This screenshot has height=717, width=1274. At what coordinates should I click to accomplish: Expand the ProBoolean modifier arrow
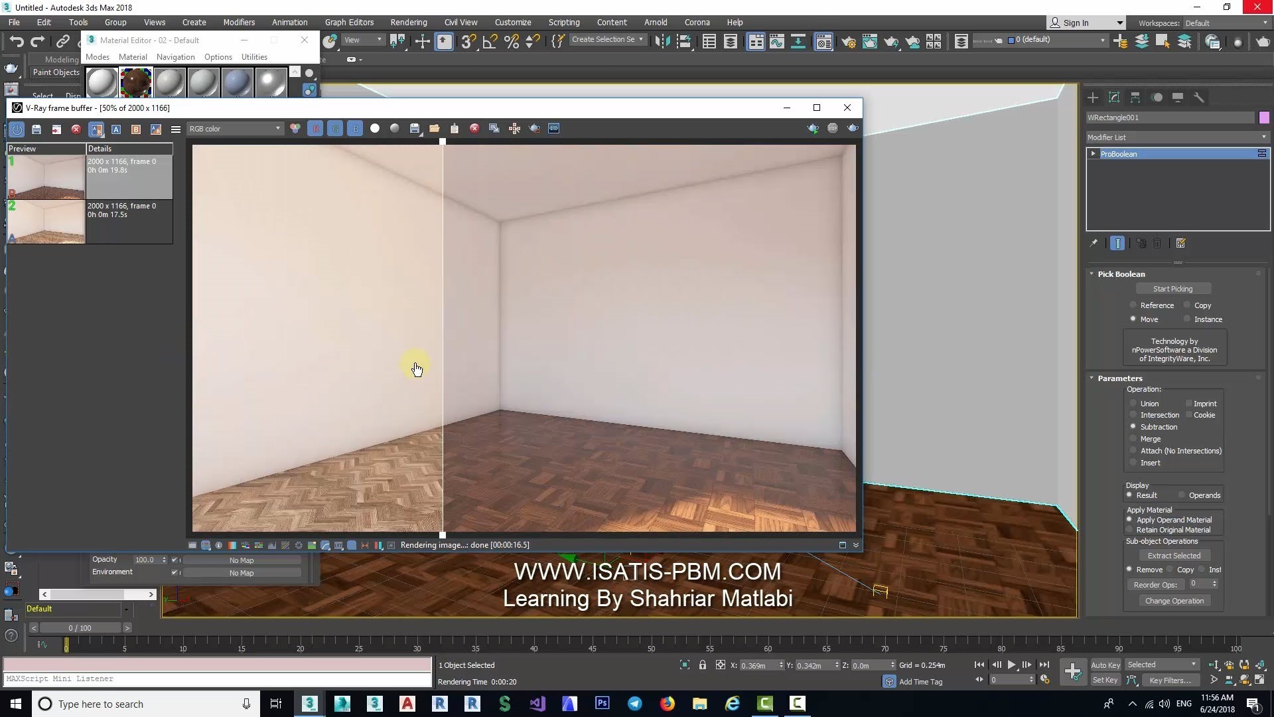pos(1093,154)
